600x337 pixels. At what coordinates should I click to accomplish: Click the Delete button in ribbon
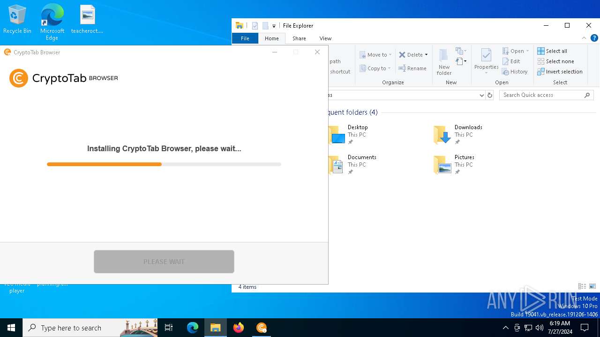pyautogui.click(x=411, y=55)
